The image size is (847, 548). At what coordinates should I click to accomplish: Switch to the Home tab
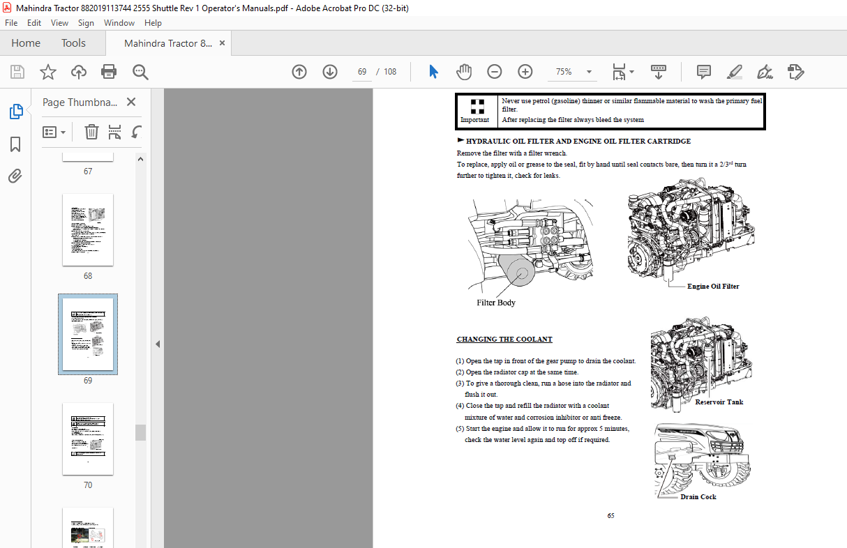pos(26,43)
